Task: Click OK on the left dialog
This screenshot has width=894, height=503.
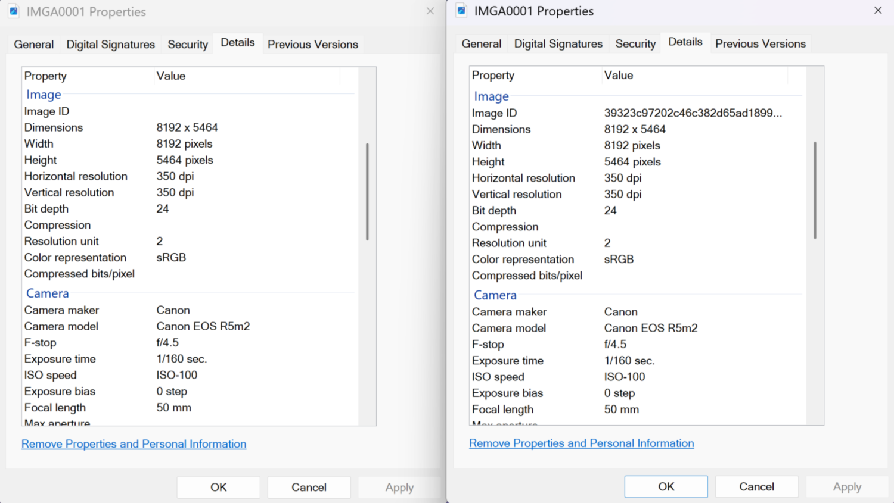Action: pos(218,487)
